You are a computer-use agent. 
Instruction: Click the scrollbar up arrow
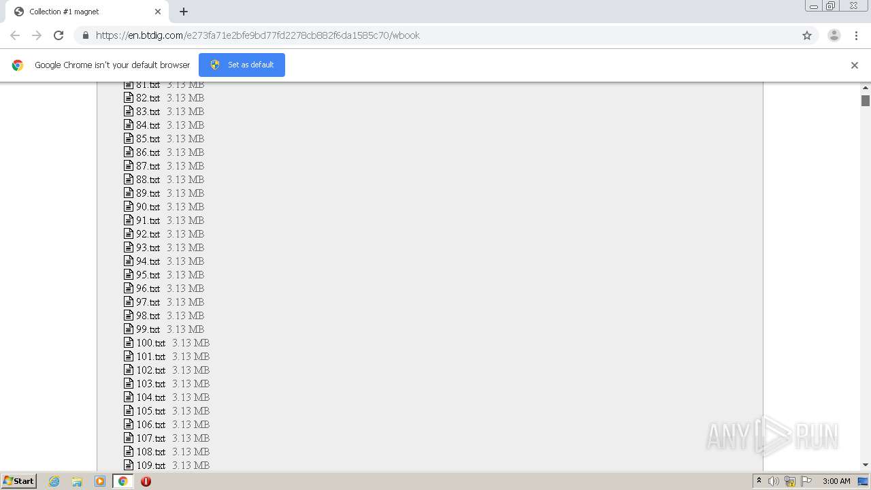[866, 88]
